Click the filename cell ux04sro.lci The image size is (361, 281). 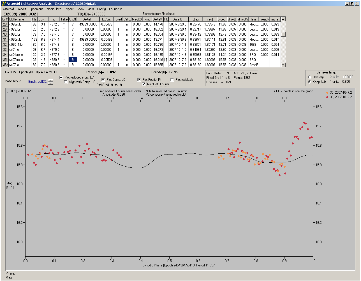click(x=20, y=55)
